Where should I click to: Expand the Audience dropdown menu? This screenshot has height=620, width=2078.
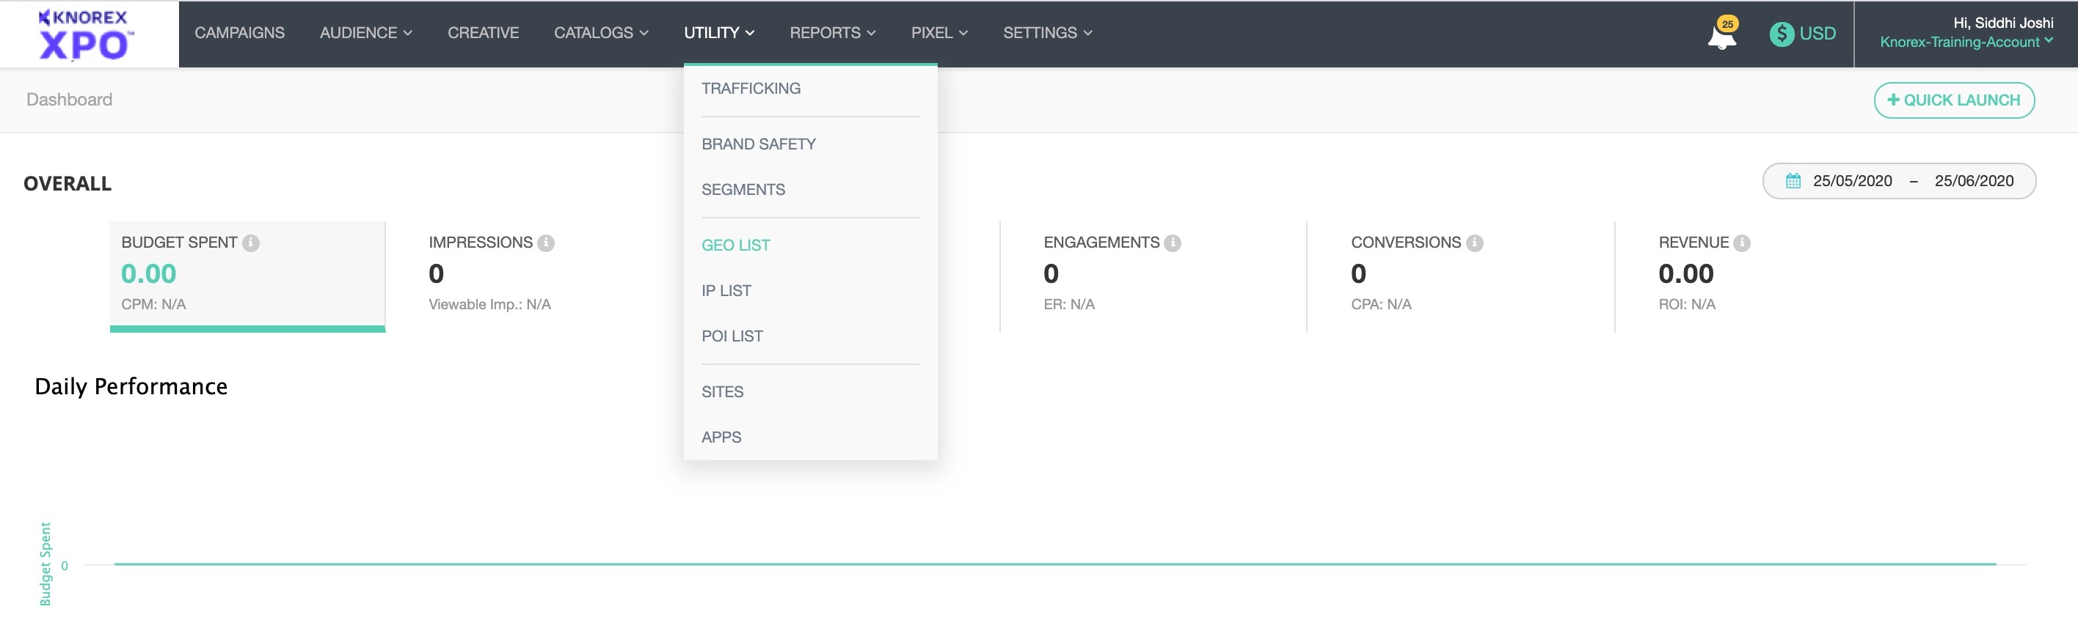click(x=365, y=33)
